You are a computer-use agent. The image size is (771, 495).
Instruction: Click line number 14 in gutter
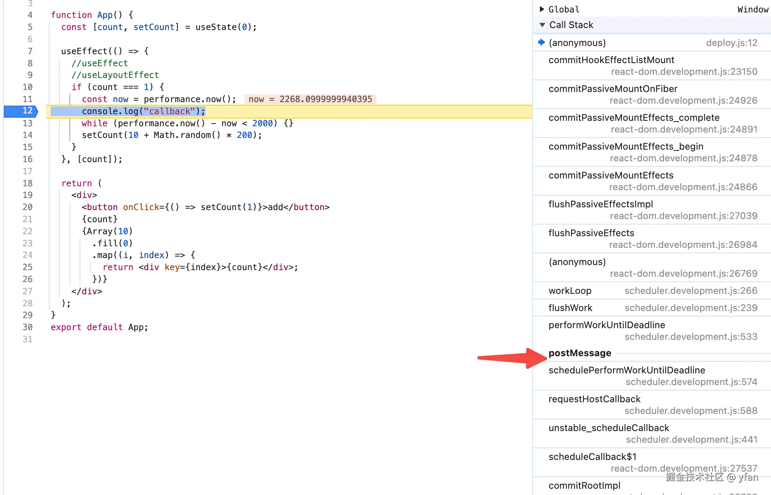(x=27, y=135)
